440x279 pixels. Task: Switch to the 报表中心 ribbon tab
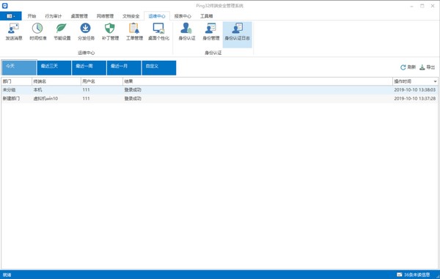point(183,16)
